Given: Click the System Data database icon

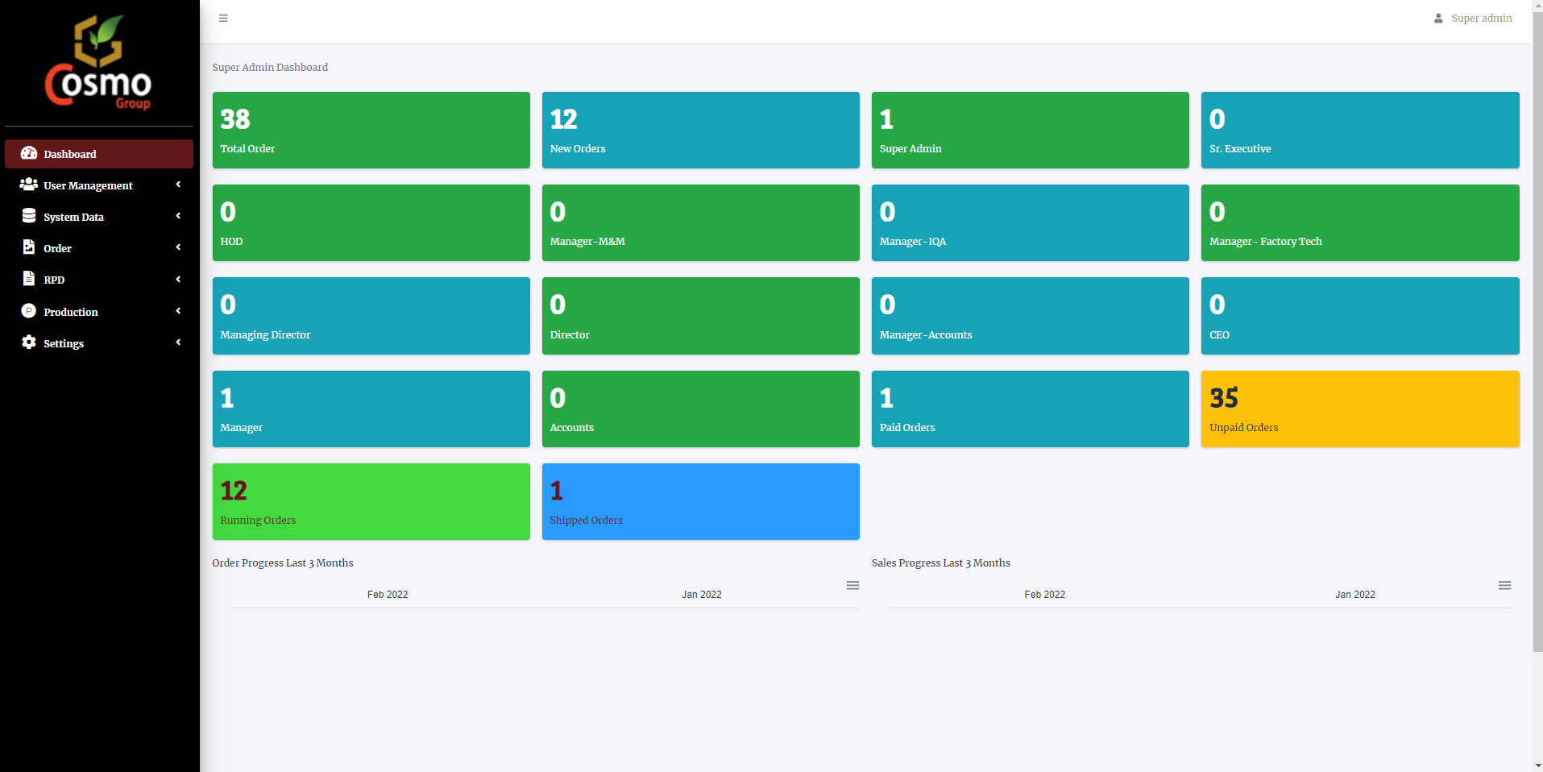Looking at the screenshot, I should (29, 216).
